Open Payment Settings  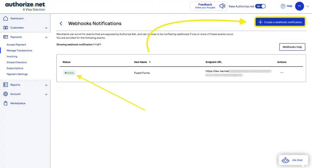[17, 74]
